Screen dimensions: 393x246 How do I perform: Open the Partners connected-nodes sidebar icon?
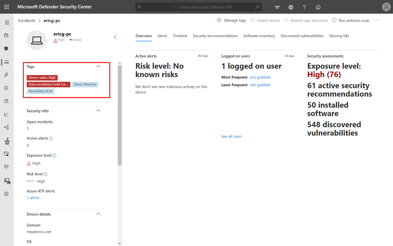click(7, 127)
